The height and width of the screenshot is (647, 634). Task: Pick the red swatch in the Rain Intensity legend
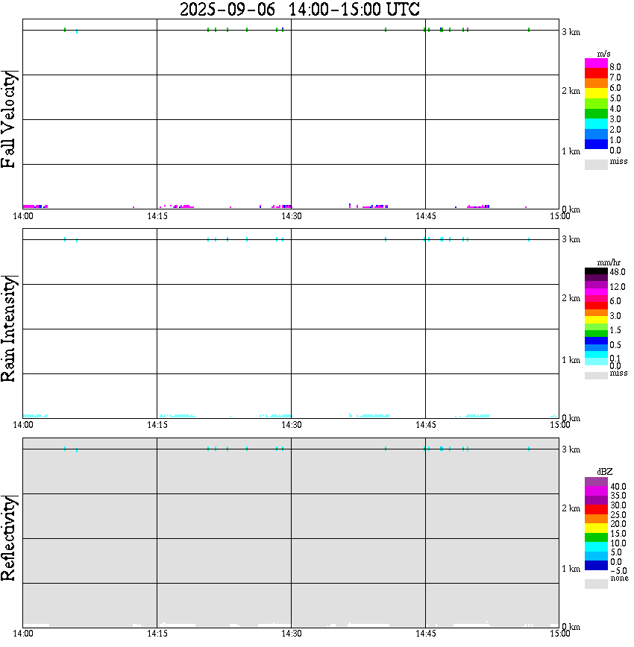coord(596,306)
